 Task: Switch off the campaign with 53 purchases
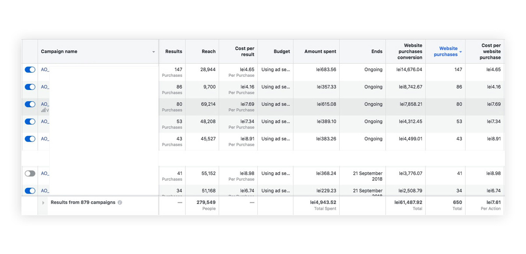tap(30, 122)
